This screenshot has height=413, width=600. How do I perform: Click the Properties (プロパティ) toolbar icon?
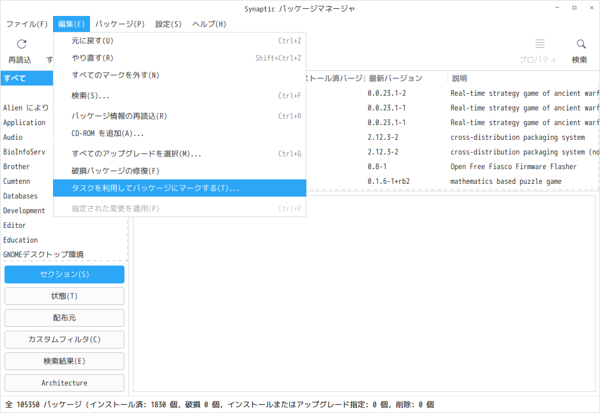539,44
